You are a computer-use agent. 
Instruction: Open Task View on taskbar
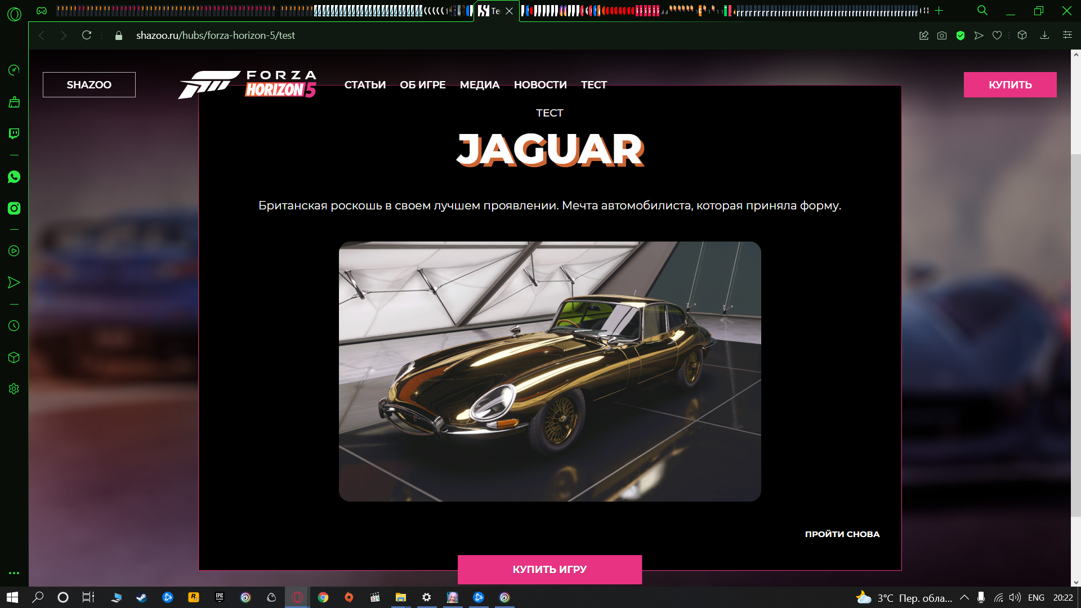pyautogui.click(x=88, y=597)
